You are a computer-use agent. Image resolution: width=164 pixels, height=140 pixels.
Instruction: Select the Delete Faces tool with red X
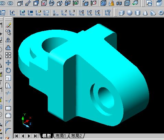point(44,3)
